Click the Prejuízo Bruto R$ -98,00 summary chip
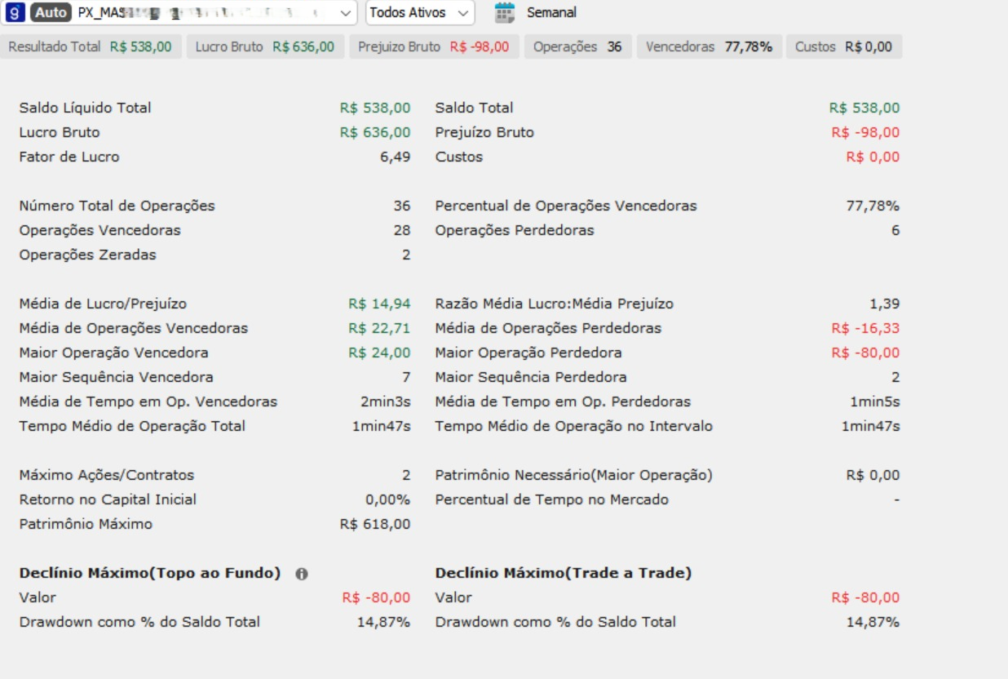Viewport: 1008px width, 679px height. point(435,47)
